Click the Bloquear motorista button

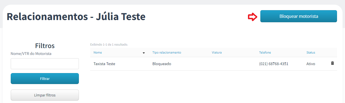(x=299, y=16)
